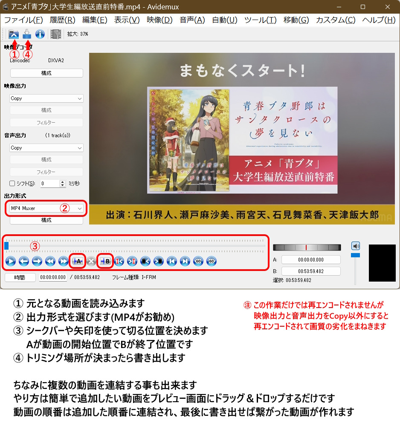Mute audio with the speaker icon
The height and width of the screenshot is (426, 400).
pos(355,246)
